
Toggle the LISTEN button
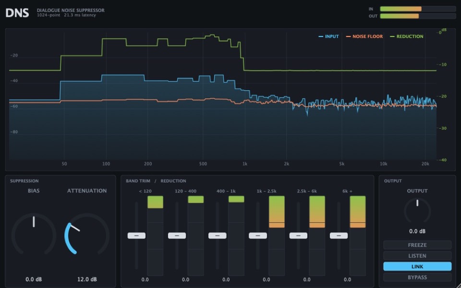(417, 256)
